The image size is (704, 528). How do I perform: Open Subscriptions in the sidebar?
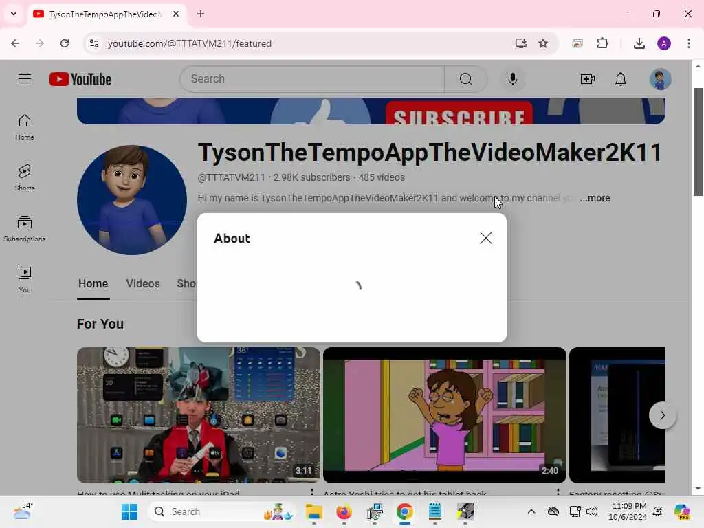point(25,229)
